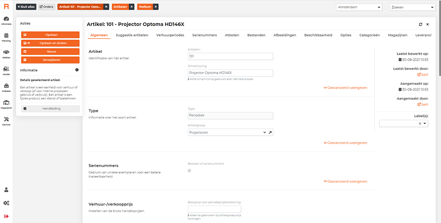Open the Handleiding manual button
The image size is (441, 223).
pos(50,108)
